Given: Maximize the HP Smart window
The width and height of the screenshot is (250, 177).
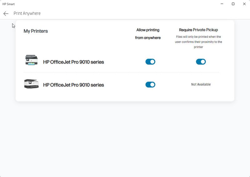Looking at the screenshot, I should coord(233,4).
